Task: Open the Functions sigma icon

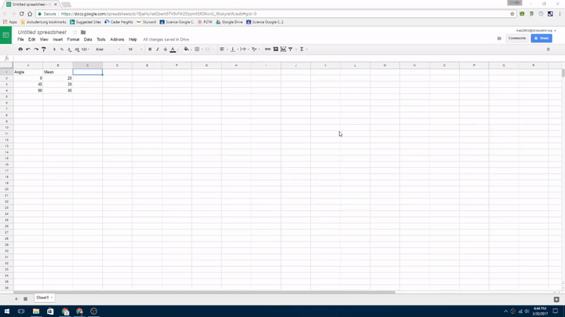Action: tap(301, 49)
